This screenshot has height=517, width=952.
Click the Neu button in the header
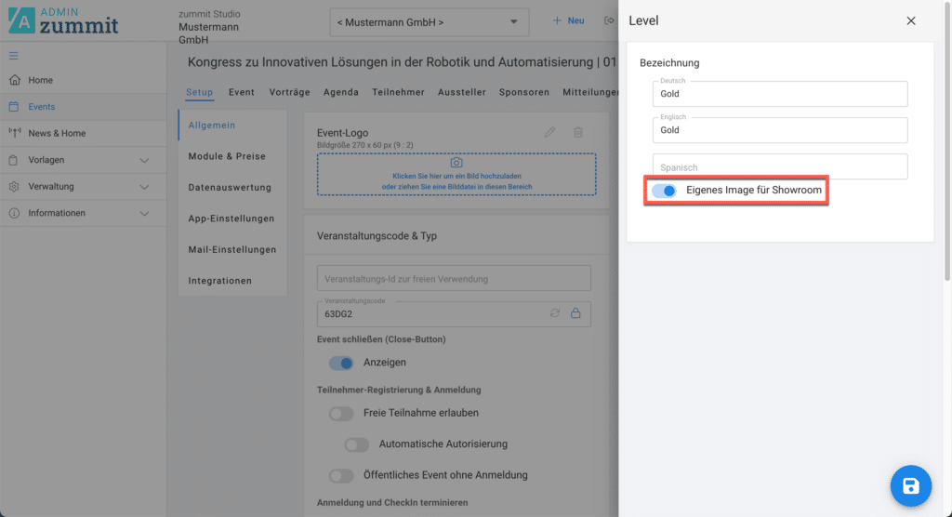coord(569,20)
